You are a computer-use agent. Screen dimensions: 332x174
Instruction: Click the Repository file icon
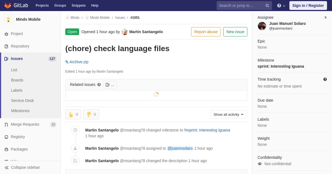pos(6,46)
